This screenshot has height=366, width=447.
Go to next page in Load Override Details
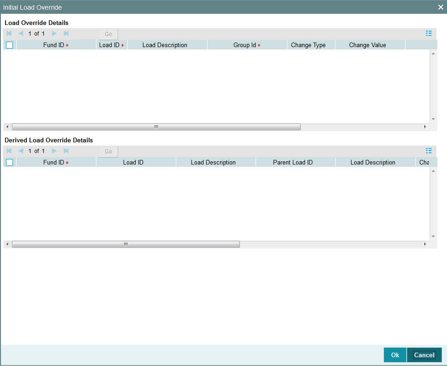[x=54, y=33]
